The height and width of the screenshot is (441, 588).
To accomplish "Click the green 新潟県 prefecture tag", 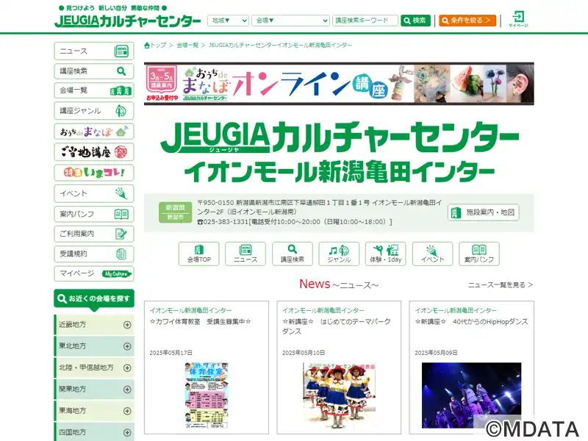I will 175,207.
